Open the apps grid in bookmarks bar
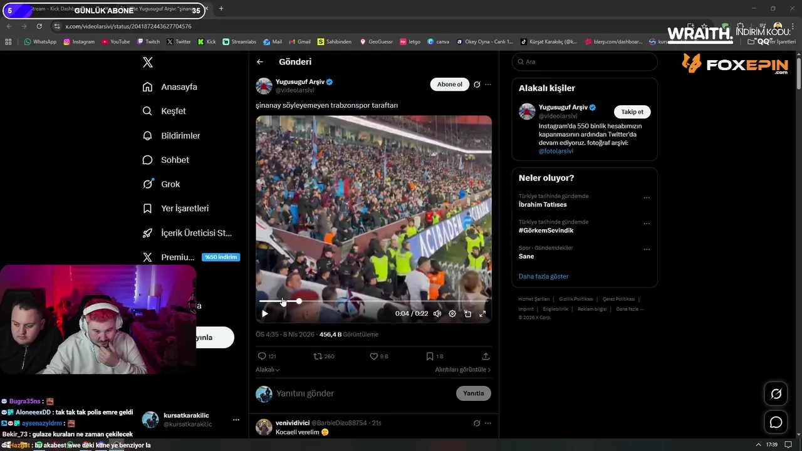The image size is (802, 451). click(x=8, y=42)
